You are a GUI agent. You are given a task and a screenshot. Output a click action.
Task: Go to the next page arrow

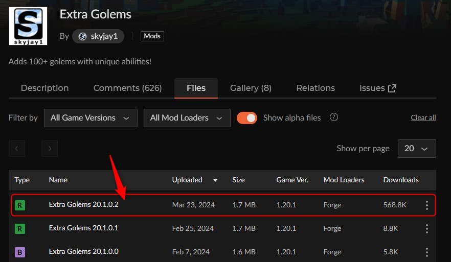point(50,149)
